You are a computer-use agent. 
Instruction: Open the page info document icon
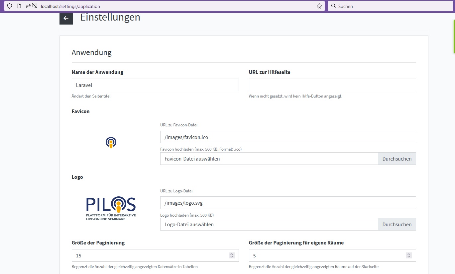point(19,6)
